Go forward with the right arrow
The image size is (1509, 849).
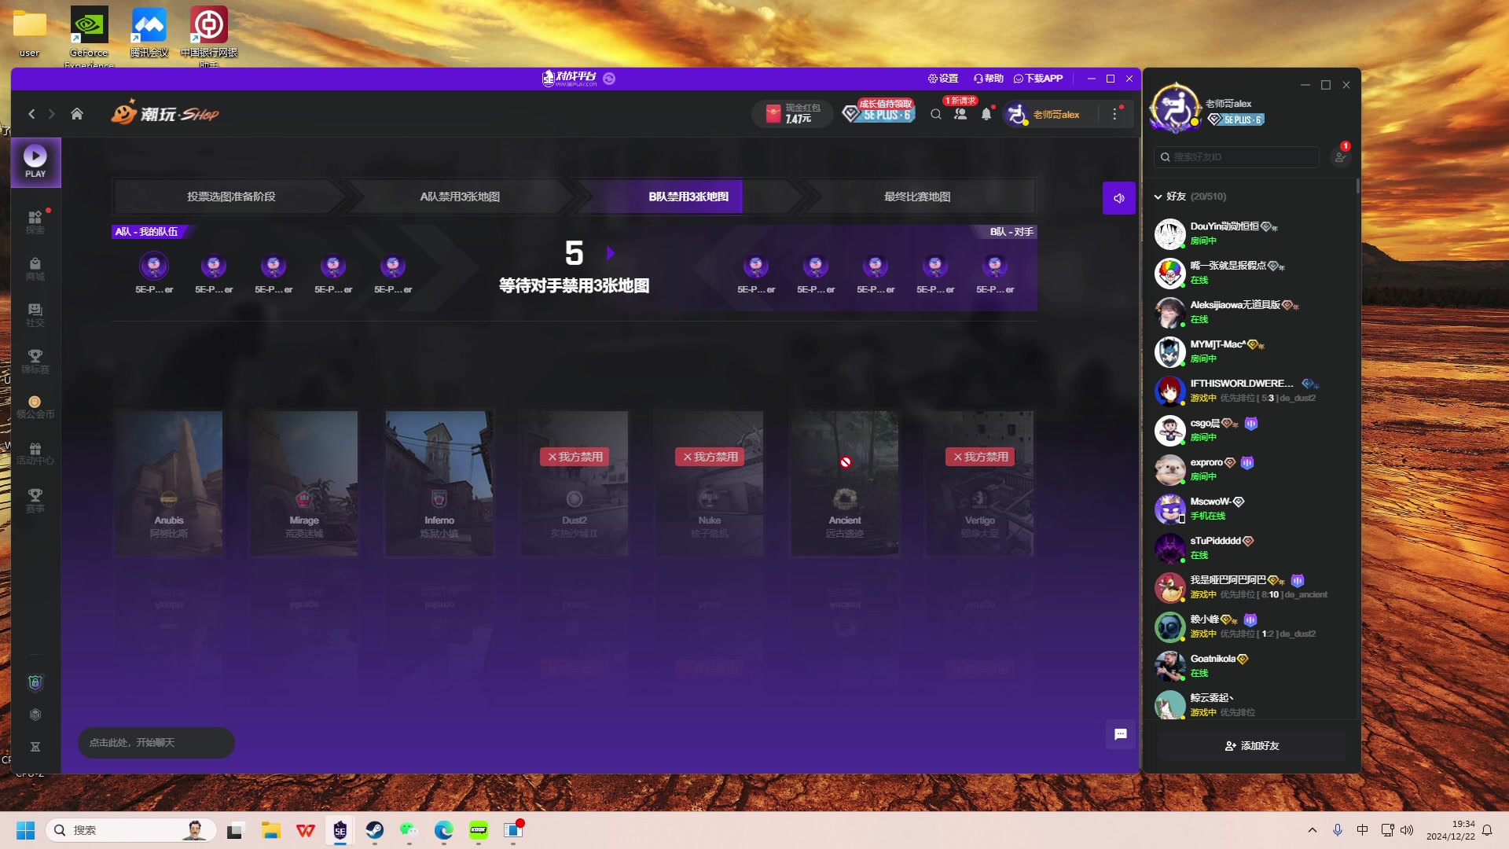[x=52, y=114]
